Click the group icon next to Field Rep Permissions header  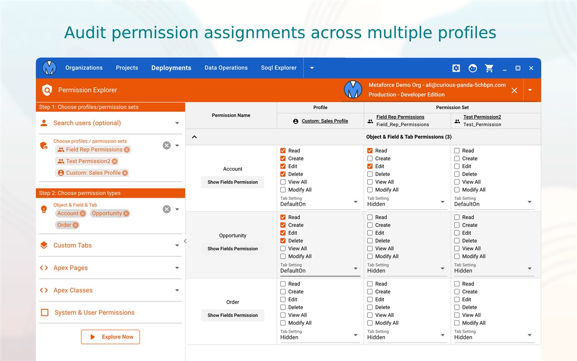click(370, 121)
